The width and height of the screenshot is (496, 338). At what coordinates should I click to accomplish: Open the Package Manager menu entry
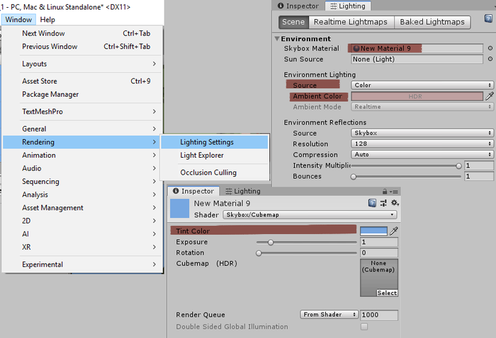tap(50, 95)
